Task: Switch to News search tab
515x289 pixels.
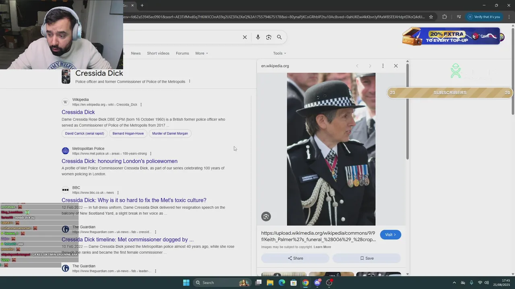Action: coord(136,53)
